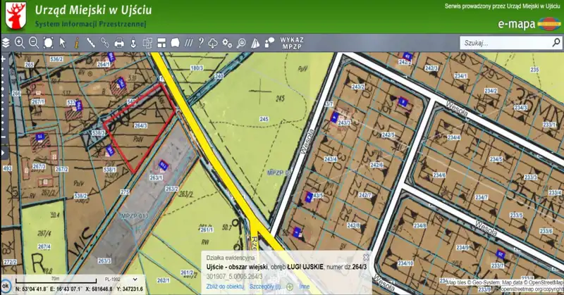Expand the 'Szczegóły (I)' details link

click(x=265, y=287)
